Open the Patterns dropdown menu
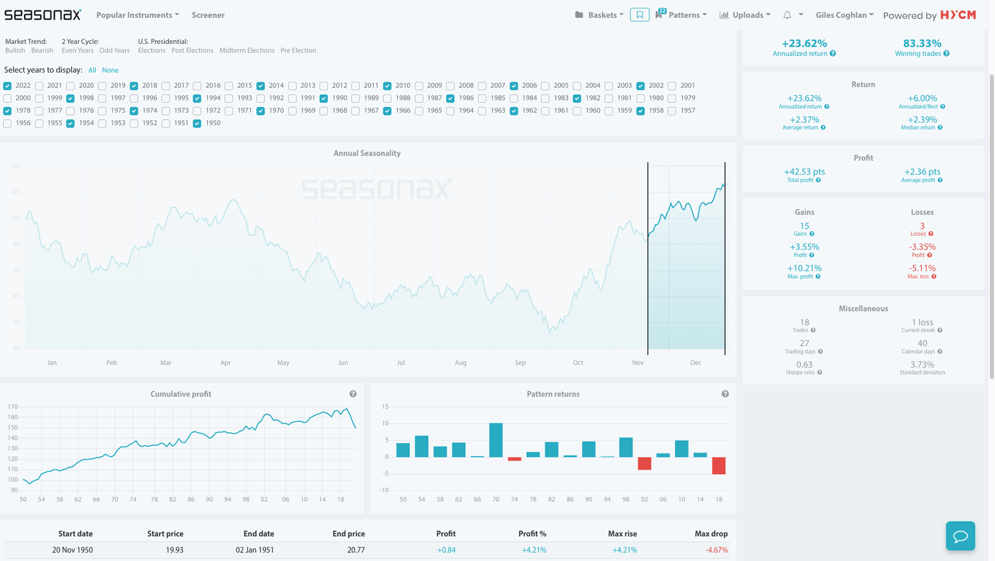This screenshot has height=561, width=995. point(687,15)
